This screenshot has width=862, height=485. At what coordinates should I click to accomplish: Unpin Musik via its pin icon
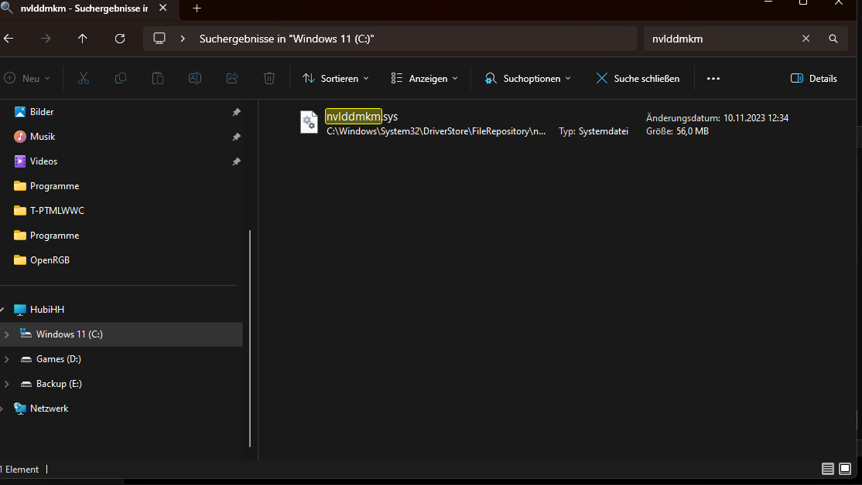(236, 137)
